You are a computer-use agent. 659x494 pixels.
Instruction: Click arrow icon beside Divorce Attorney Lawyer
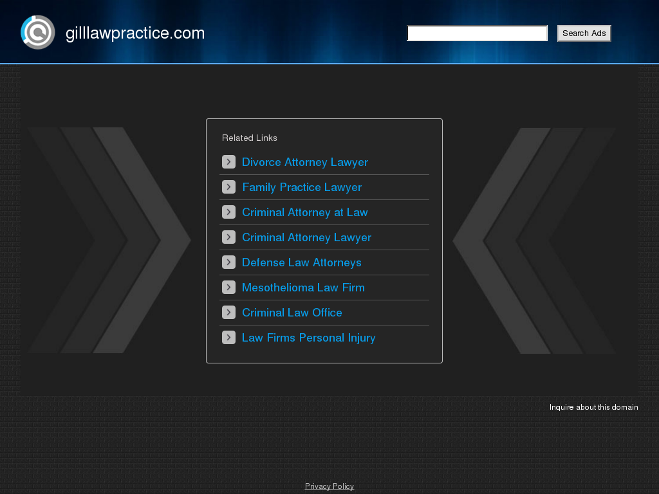tap(228, 161)
